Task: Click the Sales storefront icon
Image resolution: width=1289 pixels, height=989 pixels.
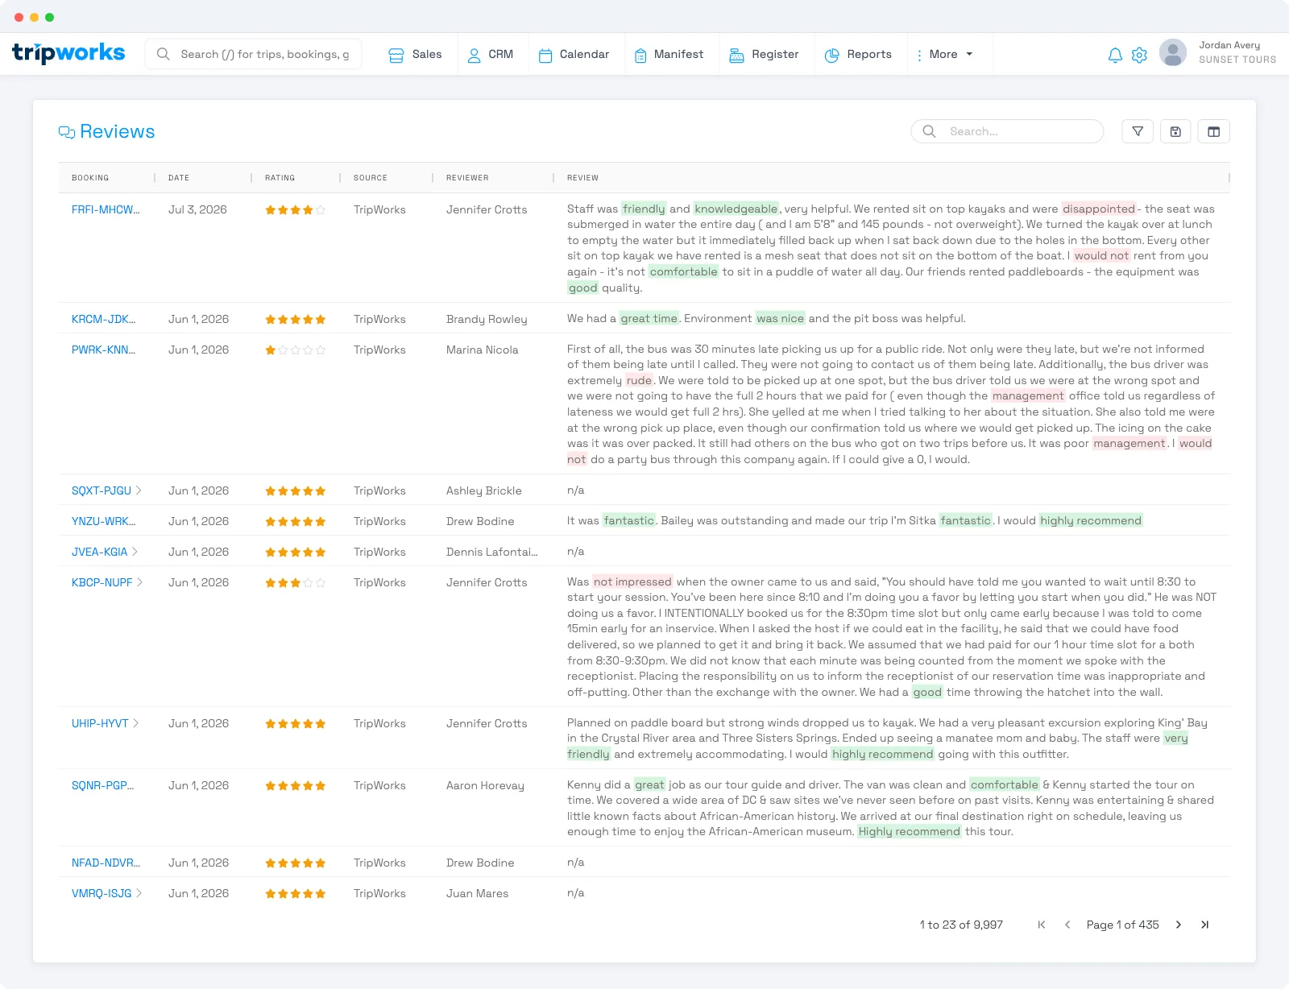Action: 396,55
